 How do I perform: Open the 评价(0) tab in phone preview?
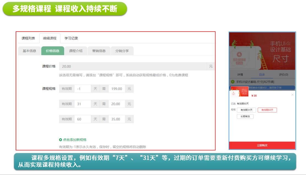click(x=283, y=75)
